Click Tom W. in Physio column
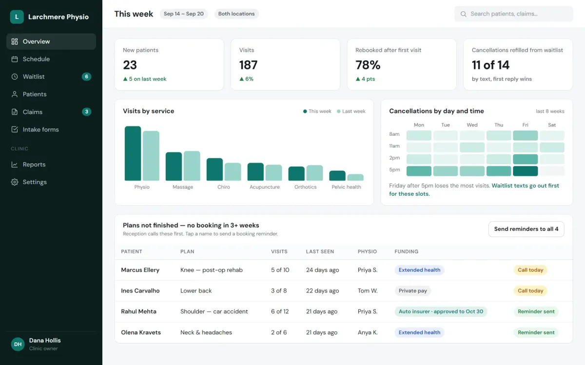 tap(368, 291)
